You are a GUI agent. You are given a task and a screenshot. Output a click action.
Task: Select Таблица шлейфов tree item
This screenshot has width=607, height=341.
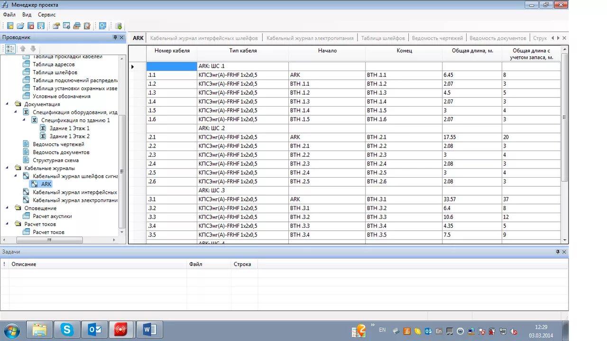[55, 72]
